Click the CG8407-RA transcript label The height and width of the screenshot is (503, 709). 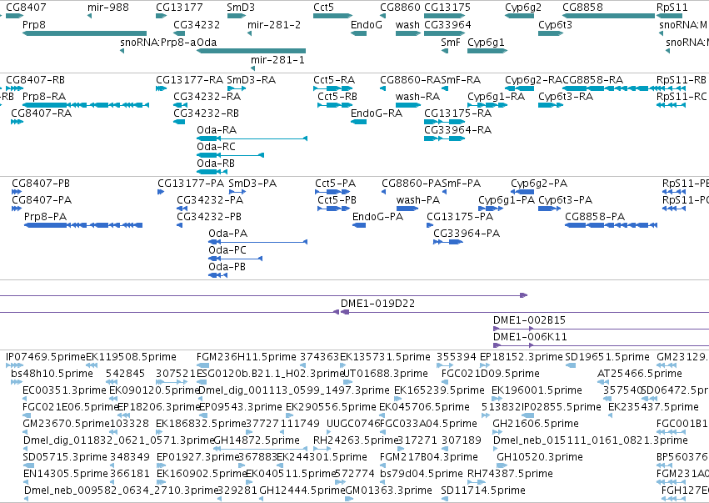pos(41,113)
